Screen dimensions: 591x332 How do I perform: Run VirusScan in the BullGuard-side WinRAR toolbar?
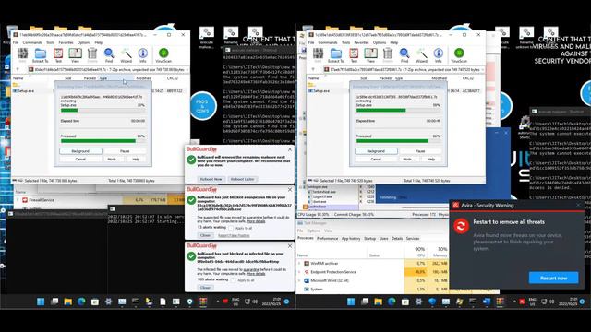coord(163,55)
